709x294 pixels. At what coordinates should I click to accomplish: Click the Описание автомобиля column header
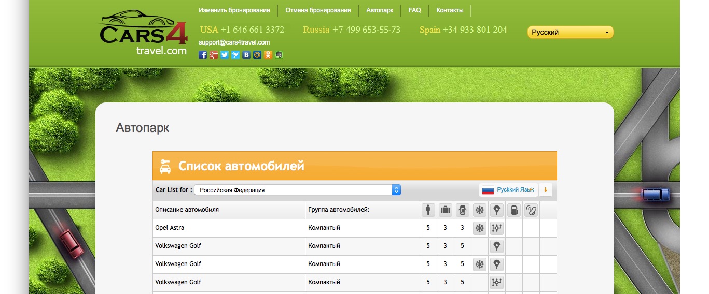[x=187, y=210]
